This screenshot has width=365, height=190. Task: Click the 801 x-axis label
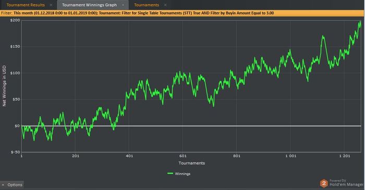tap(237, 156)
